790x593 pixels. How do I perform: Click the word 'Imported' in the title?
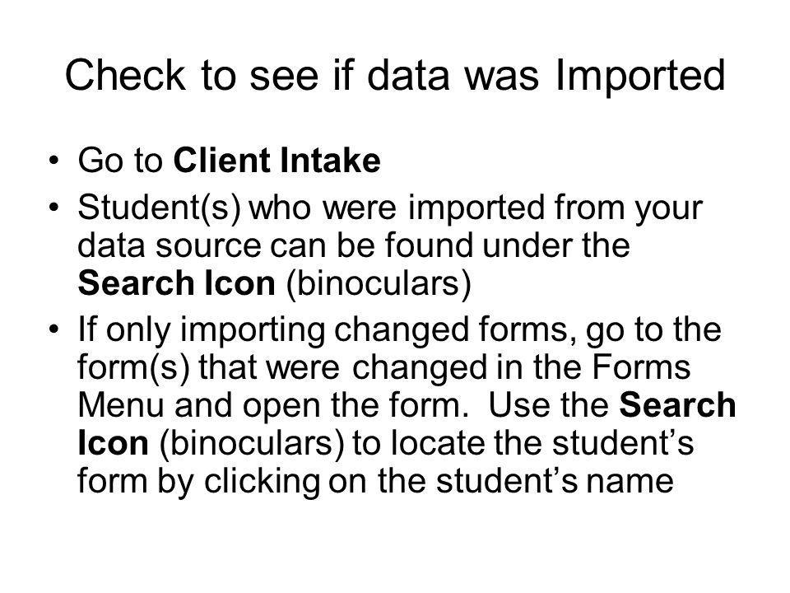(x=640, y=77)
